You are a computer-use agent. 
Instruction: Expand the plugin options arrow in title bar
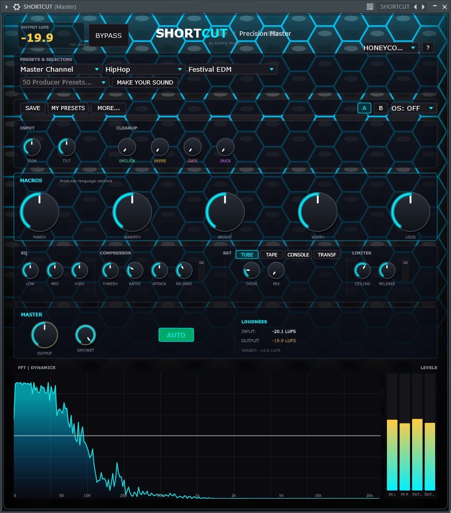[x=6, y=7]
